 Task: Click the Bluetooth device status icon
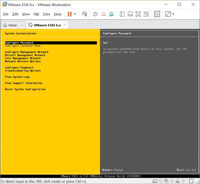(x=183, y=181)
